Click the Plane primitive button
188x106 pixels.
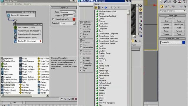pyautogui.click(x=179, y=34)
